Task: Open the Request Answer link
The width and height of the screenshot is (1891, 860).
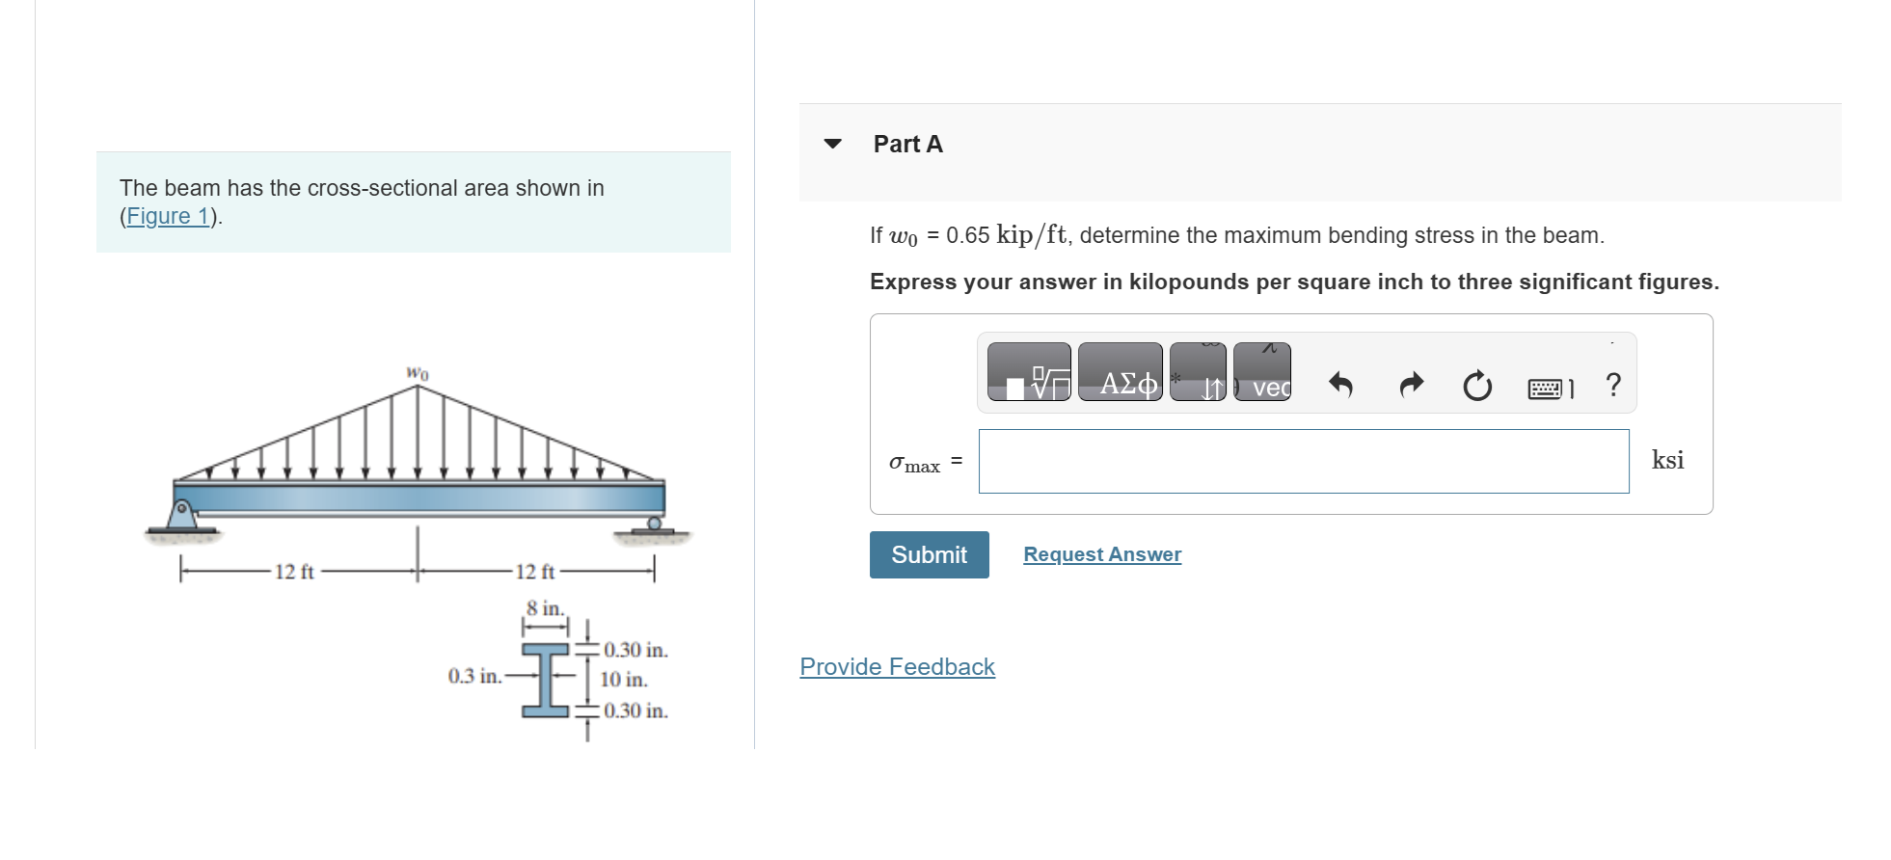Action: tap(1102, 554)
